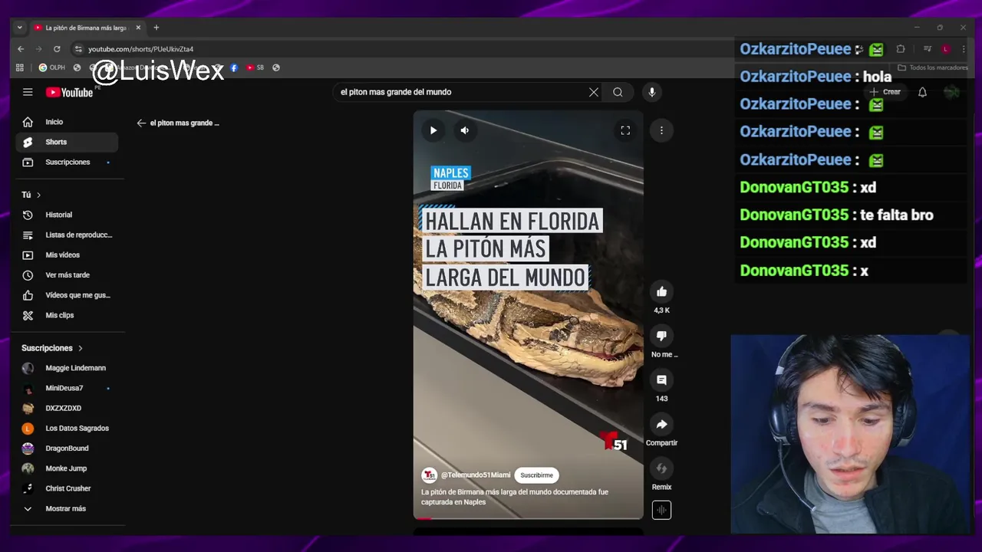Expand Mostrar más subscriptions
The width and height of the screenshot is (982, 552).
(67, 508)
